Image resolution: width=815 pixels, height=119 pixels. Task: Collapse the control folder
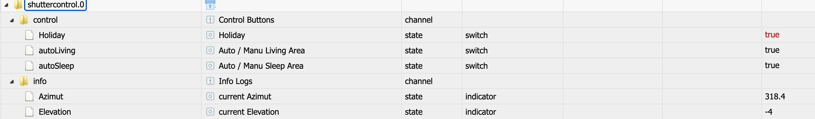pyautogui.click(x=12, y=21)
